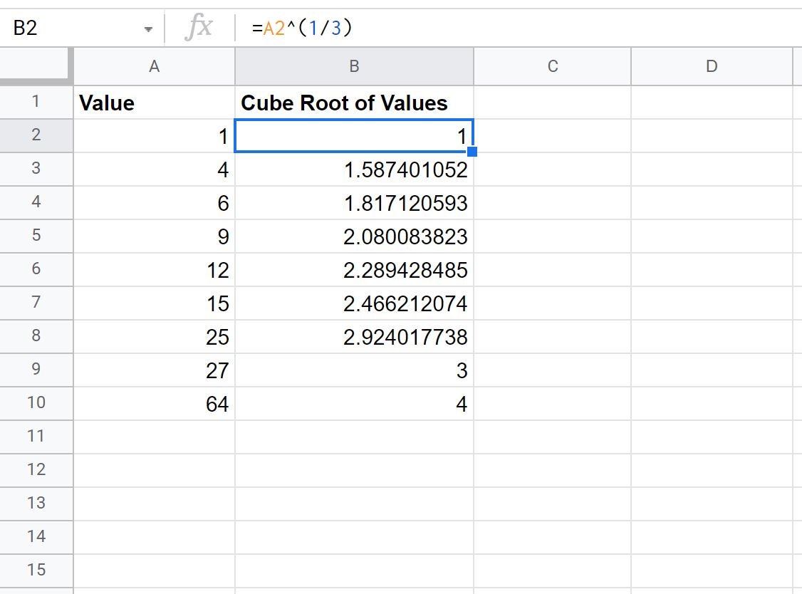Select row 15 header

(x=36, y=570)
